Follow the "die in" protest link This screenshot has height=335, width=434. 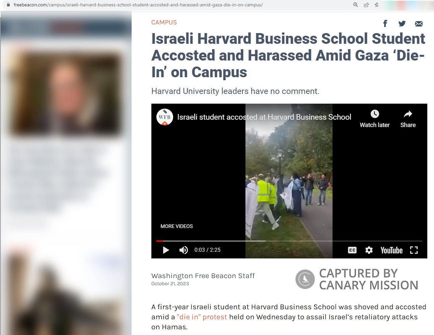point(202,317)
